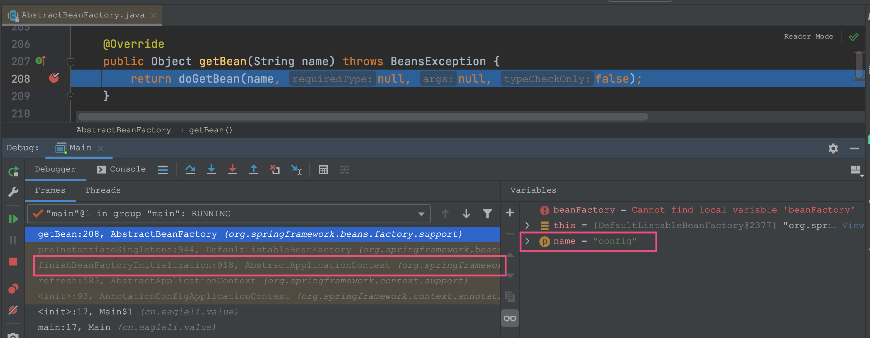Viewport: 870px width, 338px height.
Task: Click AbstractBeanFactory in the breadcrumb
Action: (x=124, y=130)
